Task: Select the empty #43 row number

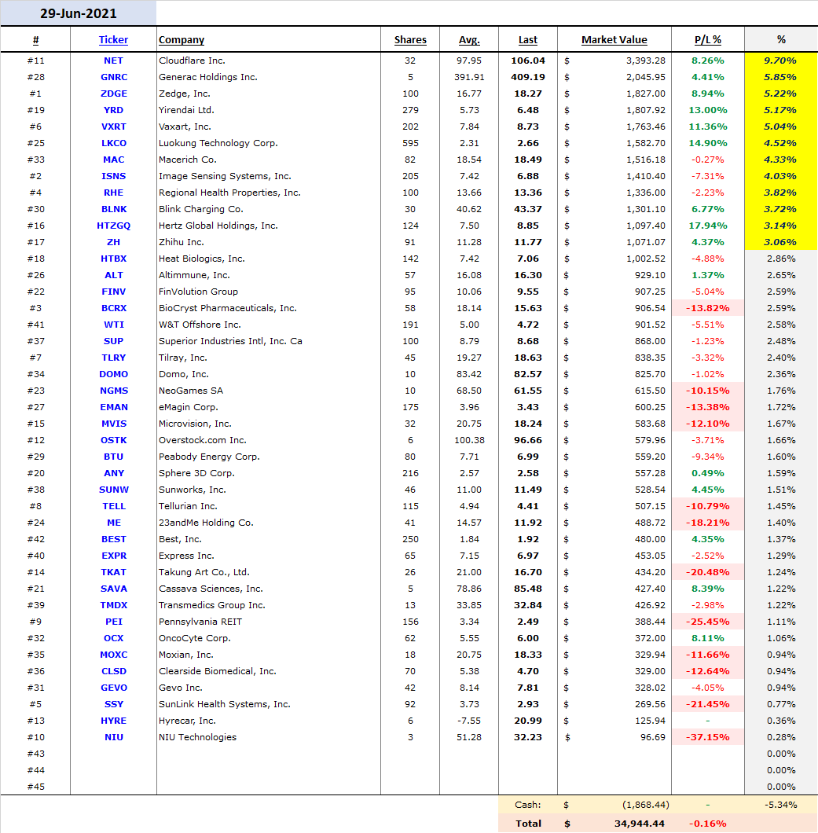Action: point(35,754)
